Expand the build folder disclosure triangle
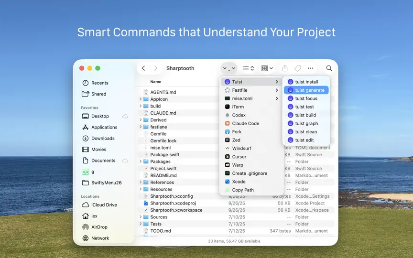Viewport: 413px width, 258px height. pyautogui.click(x=141, y=106)
